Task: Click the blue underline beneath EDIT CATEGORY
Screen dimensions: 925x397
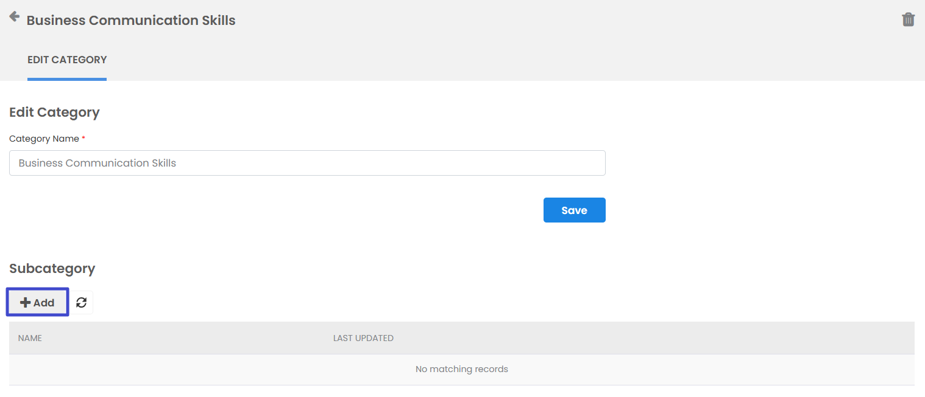Action: click(x=67, y=79)
